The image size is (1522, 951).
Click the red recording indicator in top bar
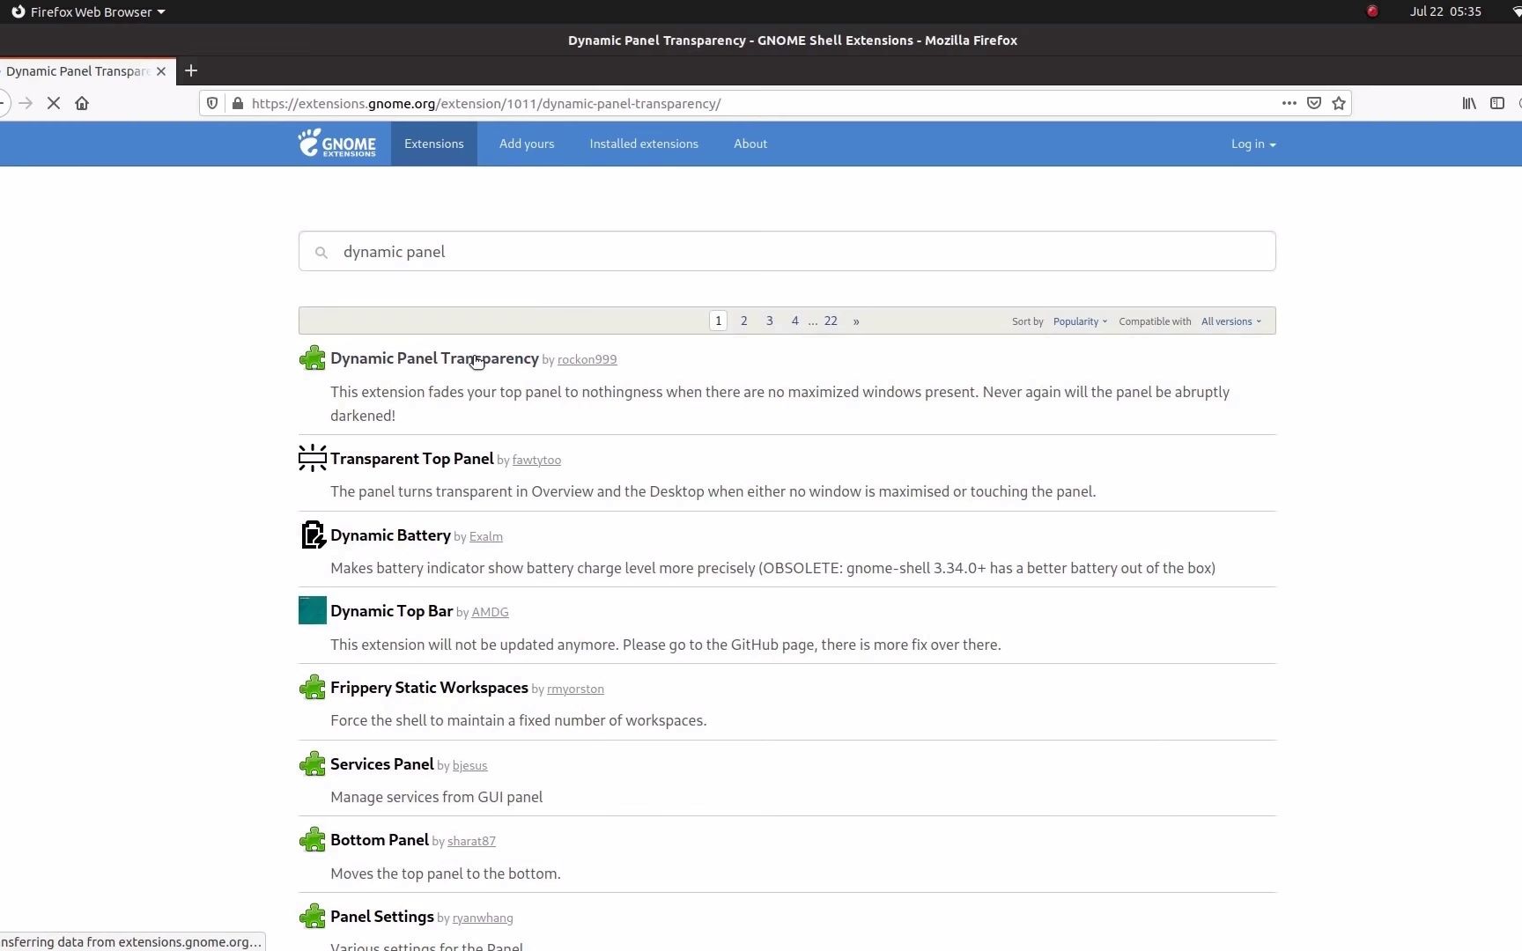tap(1372, 11)
